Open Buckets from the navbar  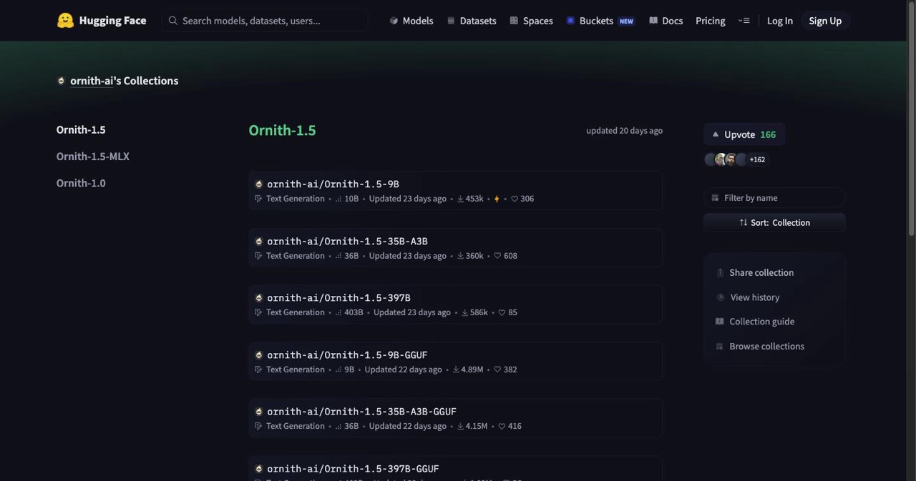point(600,21)
